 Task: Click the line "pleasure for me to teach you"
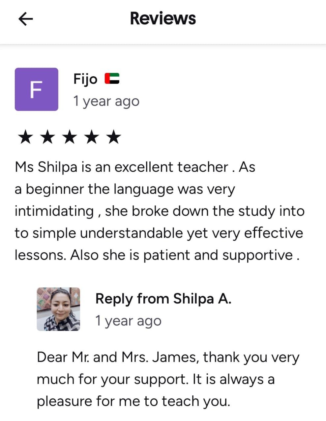click(133, 401)
